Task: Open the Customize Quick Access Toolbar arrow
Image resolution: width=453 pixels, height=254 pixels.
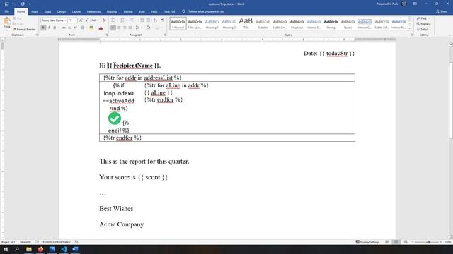Action: pos(30,4)
